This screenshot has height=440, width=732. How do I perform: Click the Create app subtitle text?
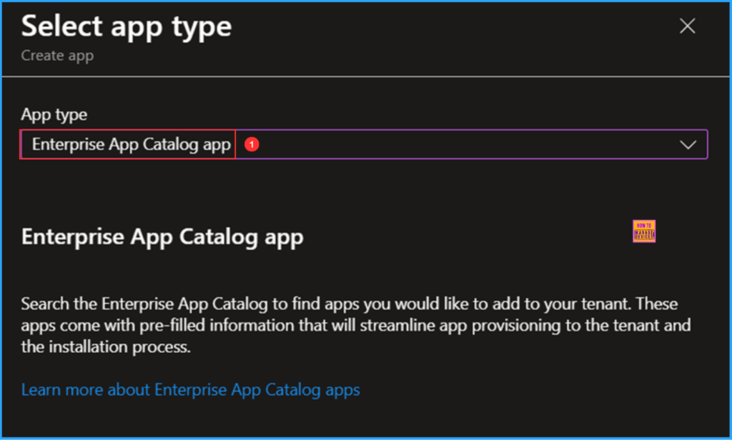coord(56,55)
